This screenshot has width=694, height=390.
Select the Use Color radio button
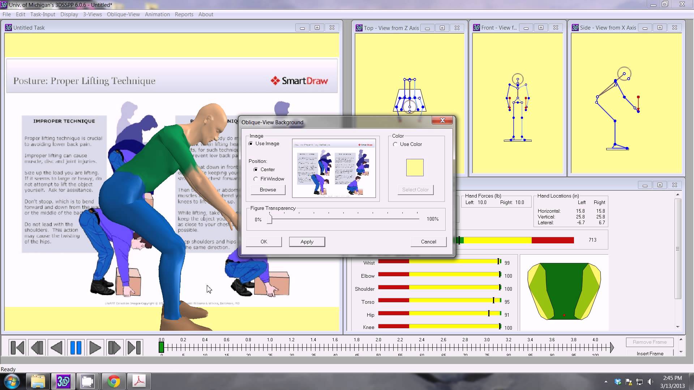(395, 144)
